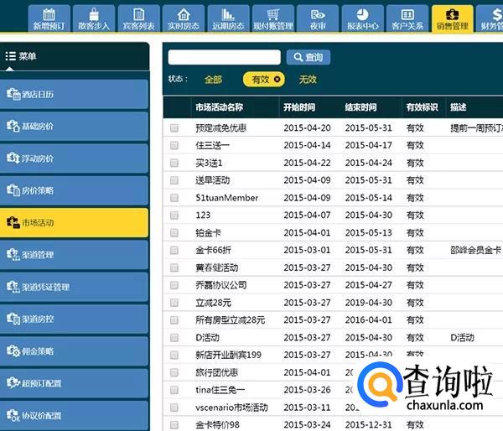Image resolution: width=503 pixels, height=431 pixels.
Task: Click the 结束时间 column header
Action: point(360,107)
